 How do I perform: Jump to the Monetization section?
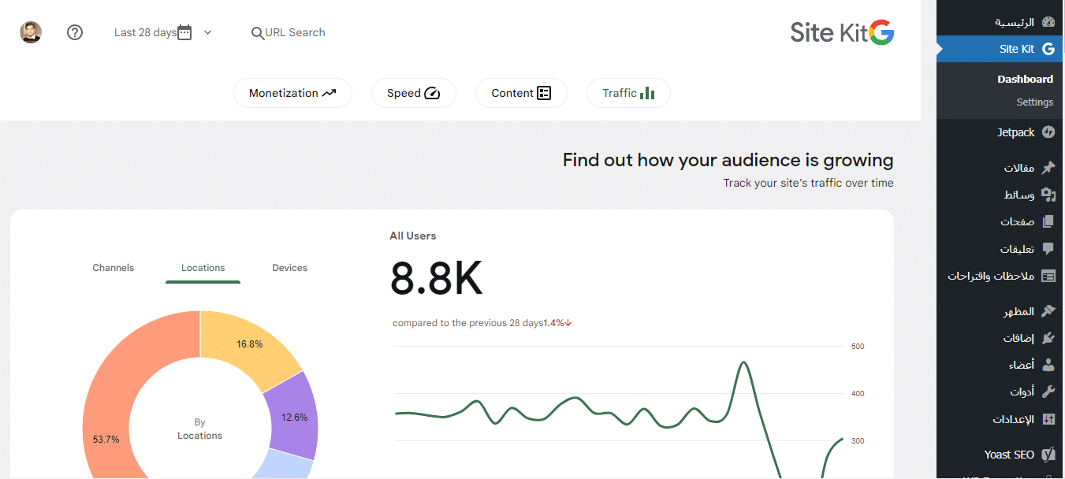pos(292,93)
